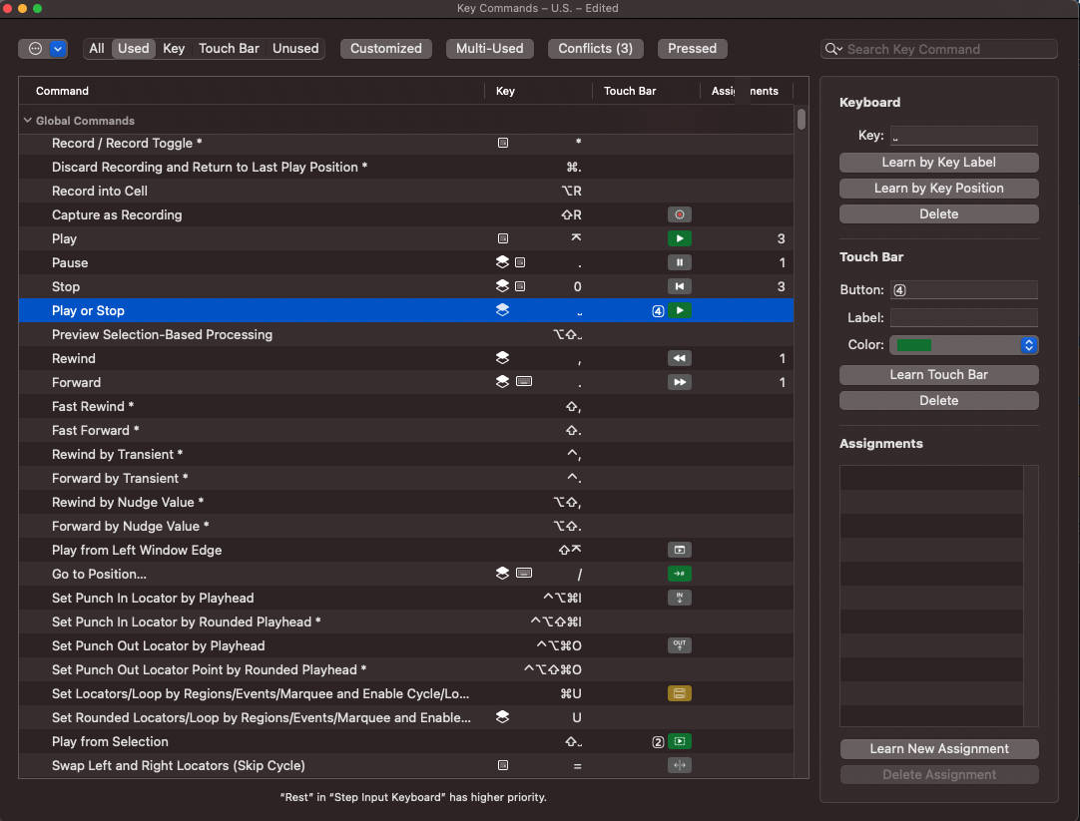The width and height of the screenshot is (1080, 821).
Task: Open the dropdown next to the minus button
Action: click(x=57, y=48)
